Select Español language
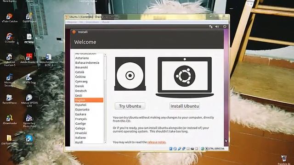This screenshot has width=294, height=165. click(89, 105)
